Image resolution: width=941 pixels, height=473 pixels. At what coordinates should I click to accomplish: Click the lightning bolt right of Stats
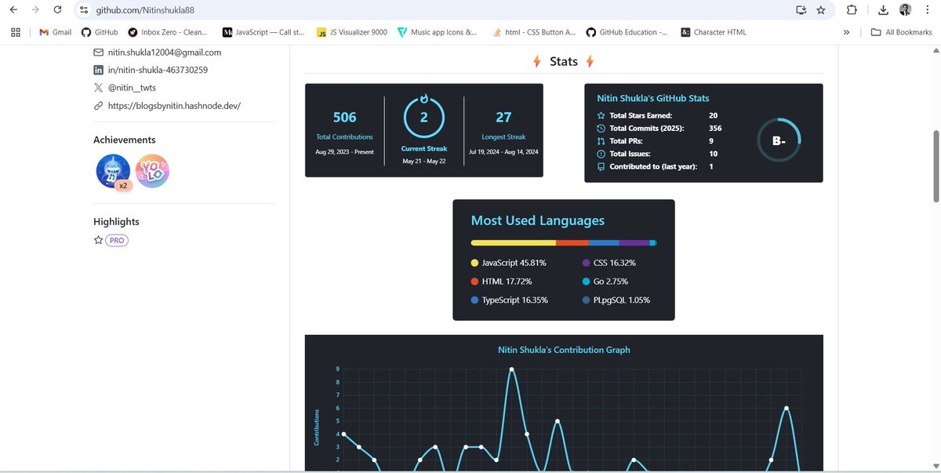(x=590, y=62)
